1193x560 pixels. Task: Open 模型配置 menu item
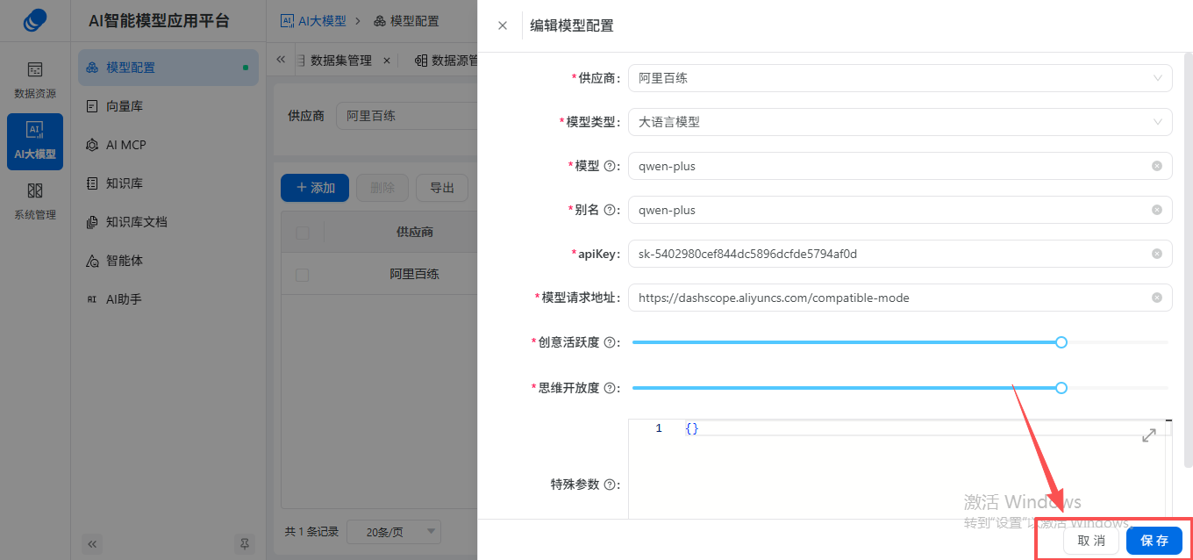[x=168, y=68]
